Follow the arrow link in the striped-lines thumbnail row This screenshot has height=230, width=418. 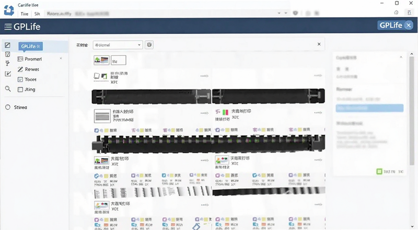(x=204, y=113)
